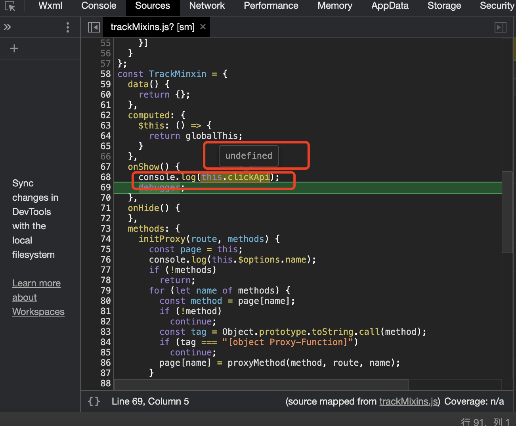Open the Memory tab
Image resolution: width=516 pixels, height=426 pixels.
tap(335, 6)
